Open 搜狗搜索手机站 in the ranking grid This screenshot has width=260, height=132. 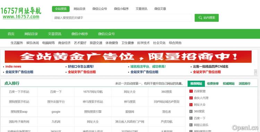(19, 102)
